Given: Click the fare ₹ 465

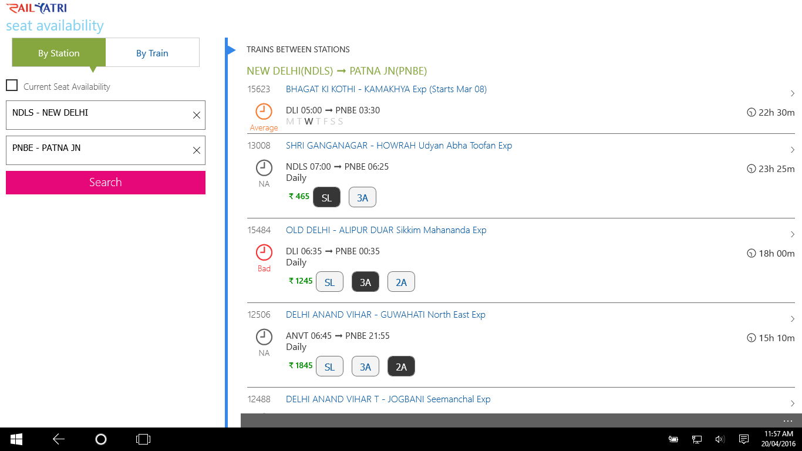Looking at the screenshot, I should point(299,197).
